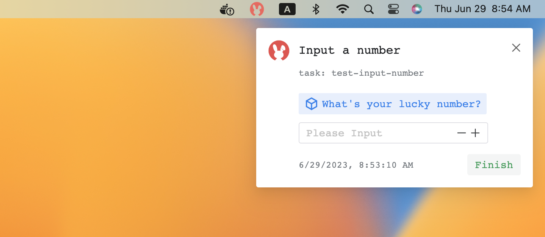The width and height of the screenshot is (545, 237).
Task: Decrease the number with minus button
Action: [461, 133]
